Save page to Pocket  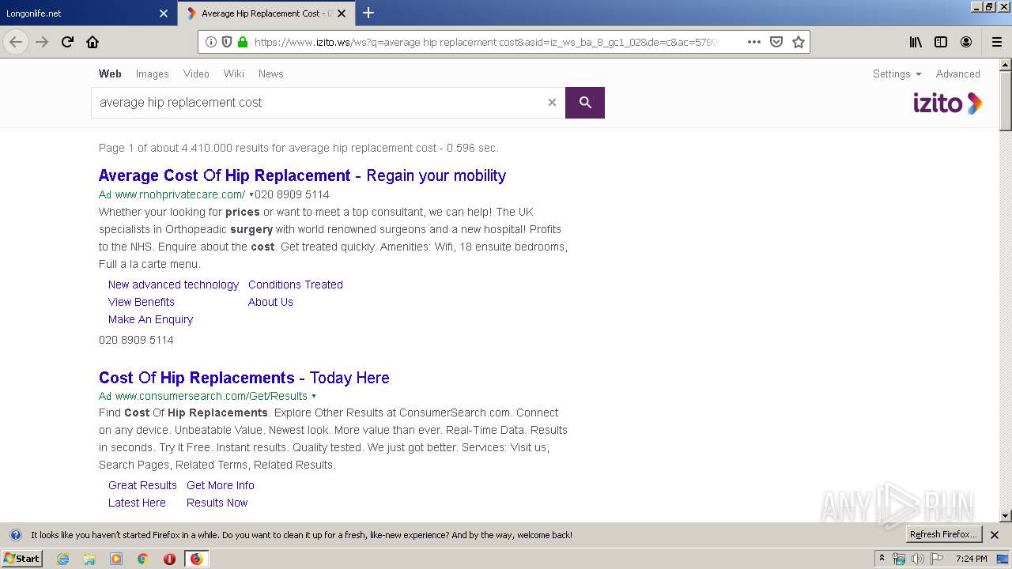(x=776, y=42)
